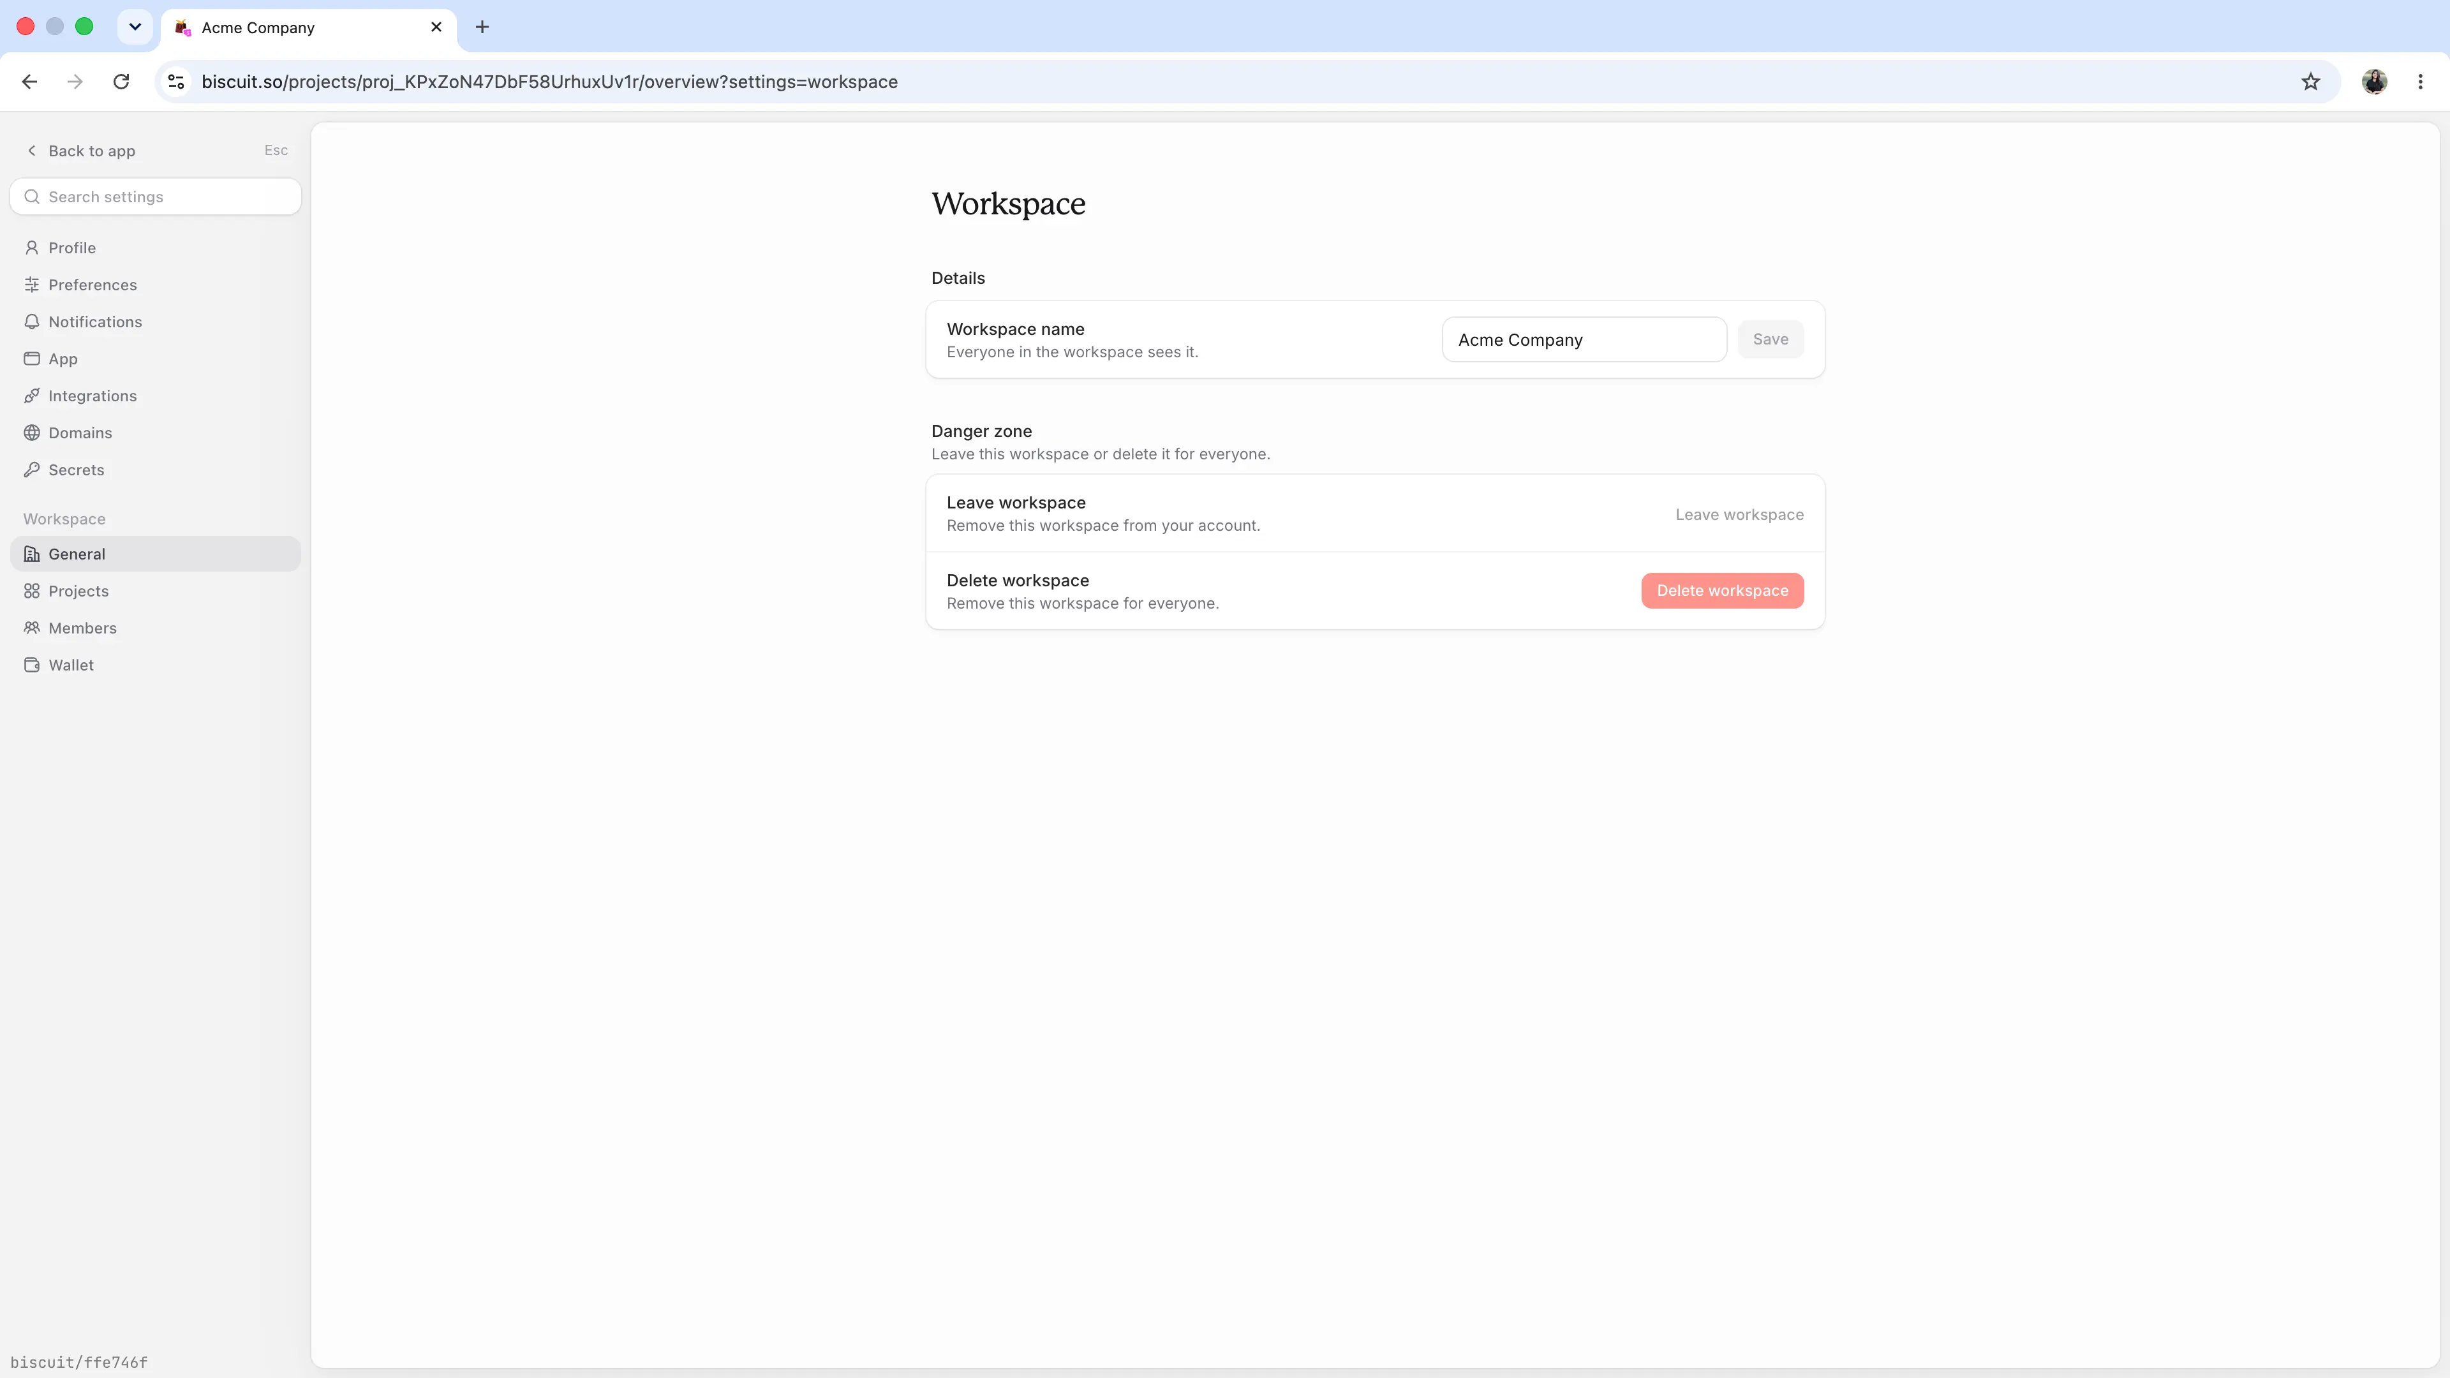Focus the Workspace name input field
Viewport: 2450px width, 1378px height.
[1584, 339]
